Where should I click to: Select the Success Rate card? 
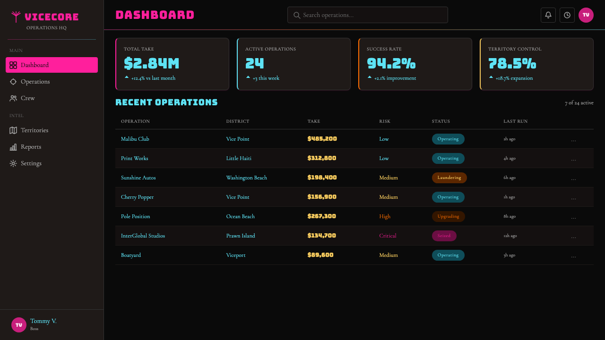click(x=415, y=64)
